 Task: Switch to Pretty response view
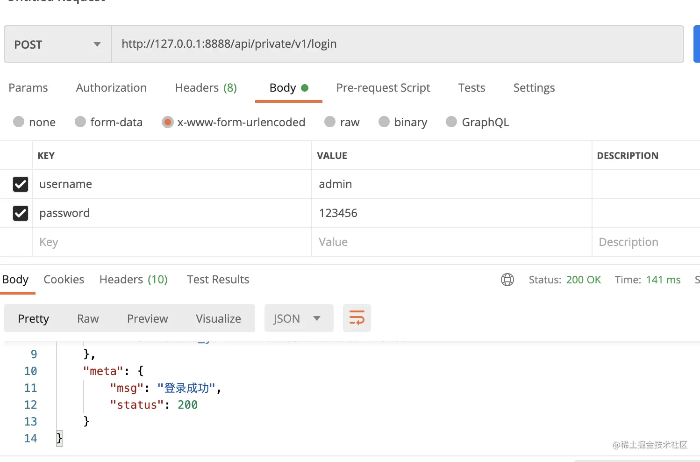33,318
